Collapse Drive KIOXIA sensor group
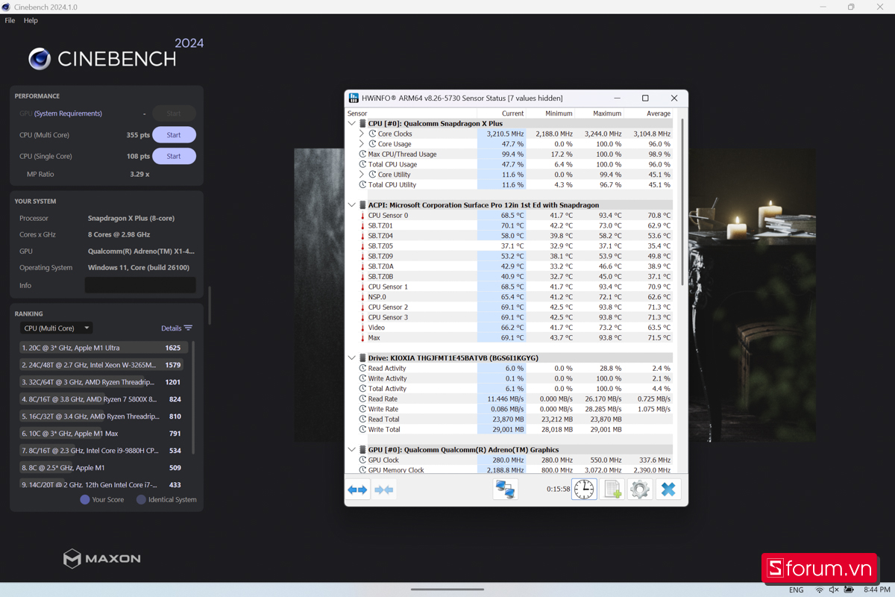The width and height of the screenshot is (895, 597). point(352,358)
